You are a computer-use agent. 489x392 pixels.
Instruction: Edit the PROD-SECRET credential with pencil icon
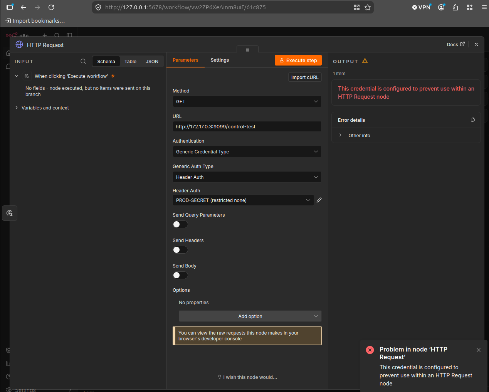[319, 200]
